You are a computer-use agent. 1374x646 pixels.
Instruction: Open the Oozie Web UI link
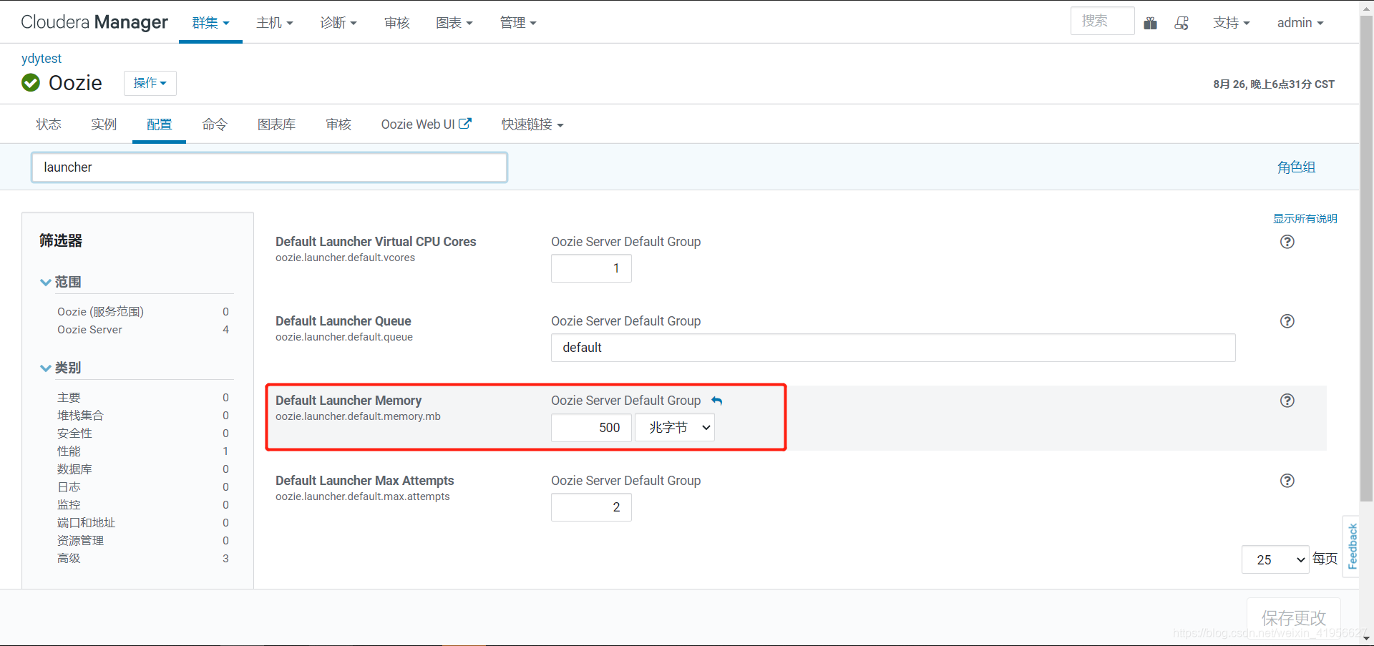click(426, 124)
